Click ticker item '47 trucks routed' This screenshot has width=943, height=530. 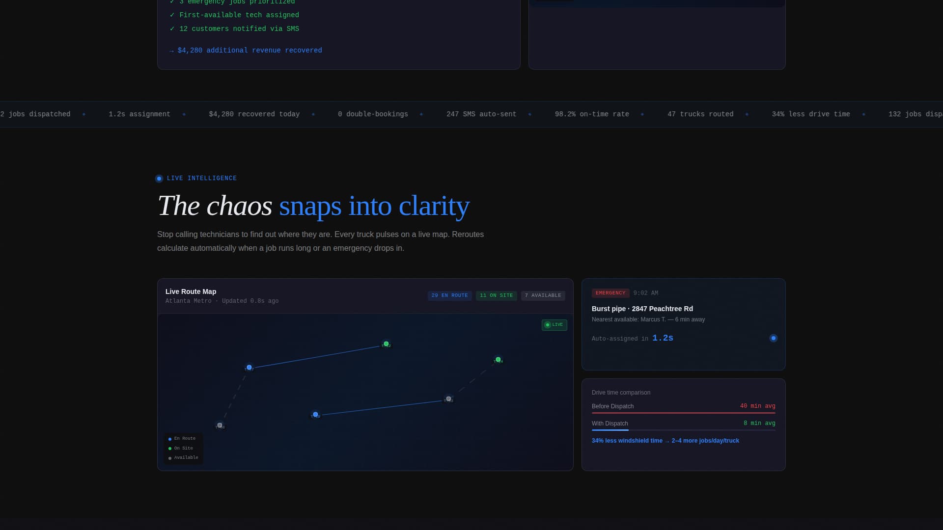coord(700,114)
